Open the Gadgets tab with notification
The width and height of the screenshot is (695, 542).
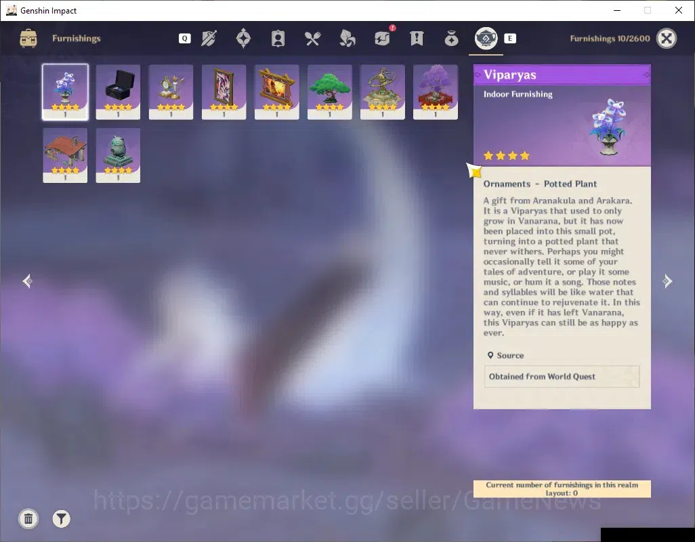pos(383,38)
